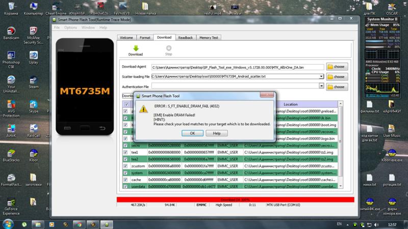Click the Smart Phone Flash Tool taskbar icon
Image resolution: width=408 pixels, height=229 pixels.
tap(107, 224)
